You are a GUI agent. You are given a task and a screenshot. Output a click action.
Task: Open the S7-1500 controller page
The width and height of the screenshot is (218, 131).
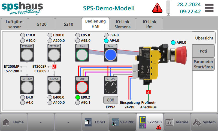pyautogui.click(x=150, y=122)
